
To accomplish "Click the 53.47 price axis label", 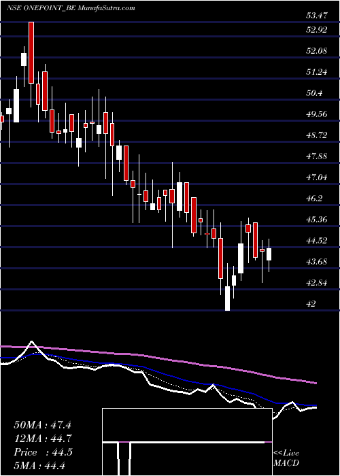I will click(317, 16).
